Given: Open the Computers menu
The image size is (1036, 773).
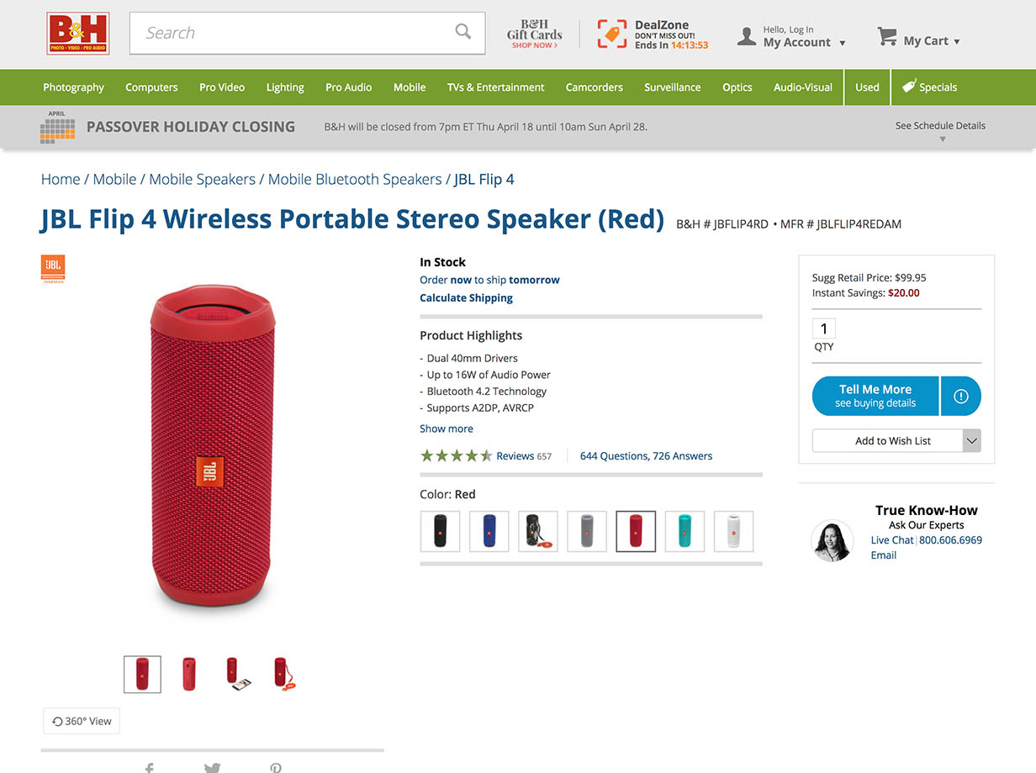Looking at the screenshot, I should click(x=151, y=87).
